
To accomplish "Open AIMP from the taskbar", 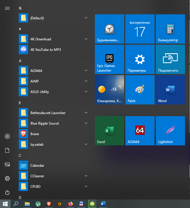I will [60, 204].
